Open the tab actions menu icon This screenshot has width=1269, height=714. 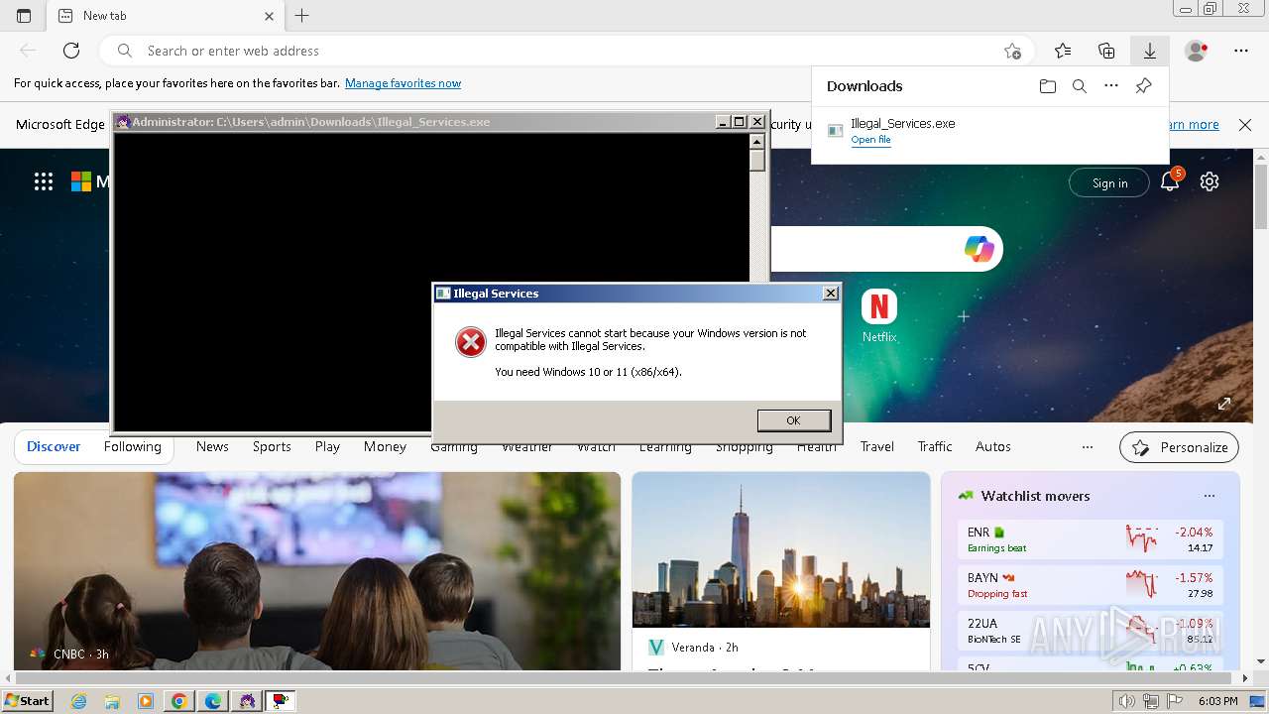coord(24,16)
